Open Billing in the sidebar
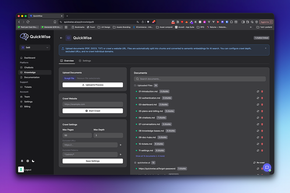The image size is (290, 193). click(x=35, y=106)
